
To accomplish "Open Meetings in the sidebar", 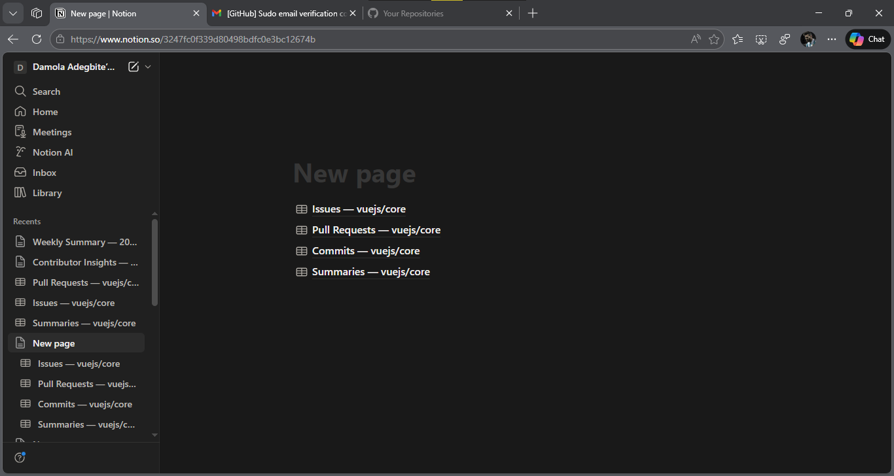I will point(76,132).
